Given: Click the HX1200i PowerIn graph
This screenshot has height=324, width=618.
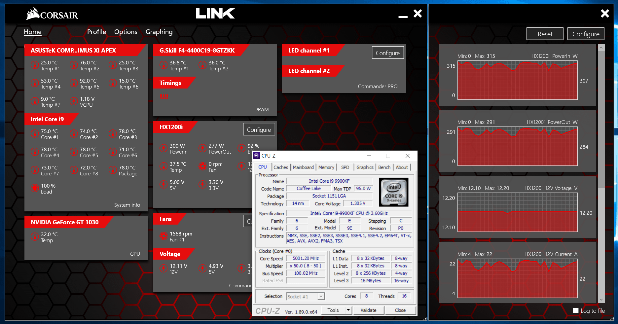Looking at the screenshot, I should [x=518, y=80].
